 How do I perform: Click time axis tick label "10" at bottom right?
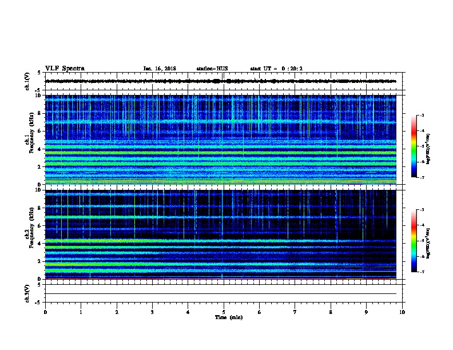click(402, 312)
